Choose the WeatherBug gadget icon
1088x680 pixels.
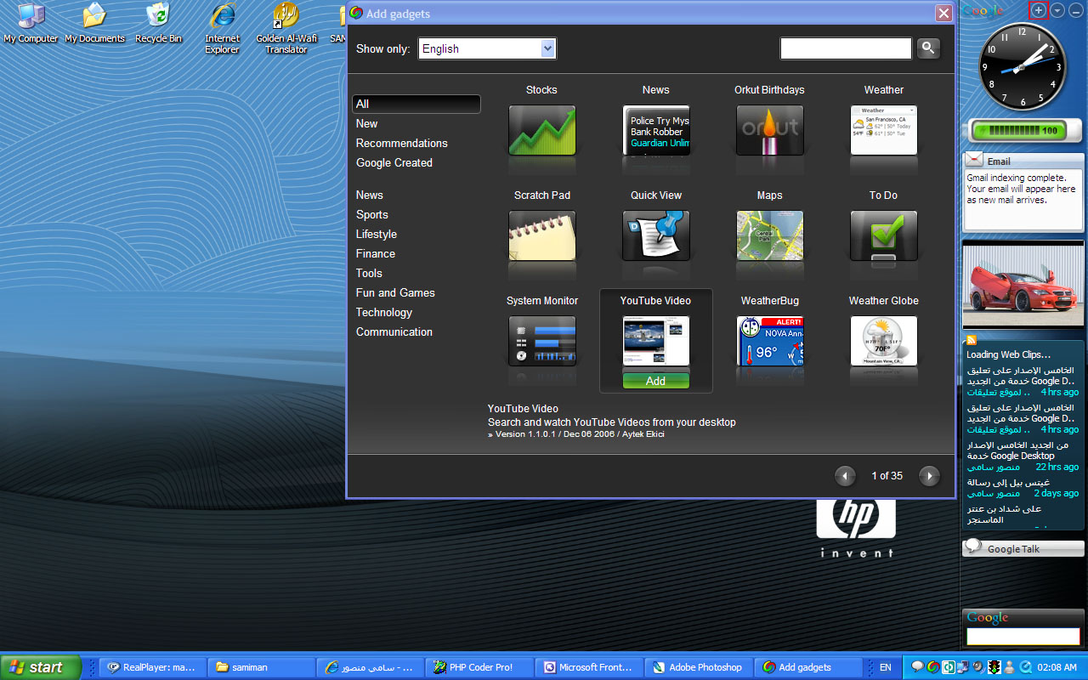[770, 341]
